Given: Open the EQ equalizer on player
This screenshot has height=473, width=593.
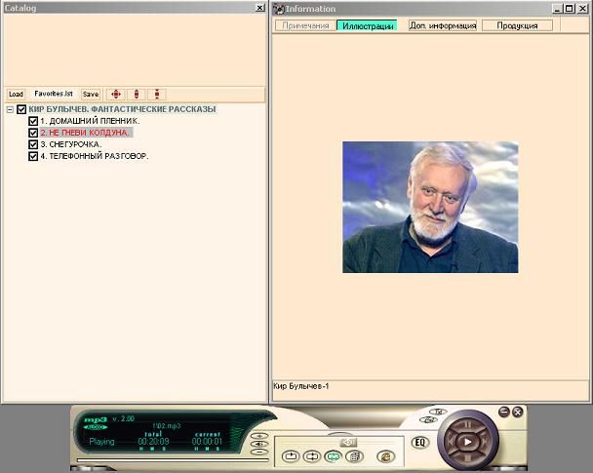Looking at the screenshot, I should [421, 443].
